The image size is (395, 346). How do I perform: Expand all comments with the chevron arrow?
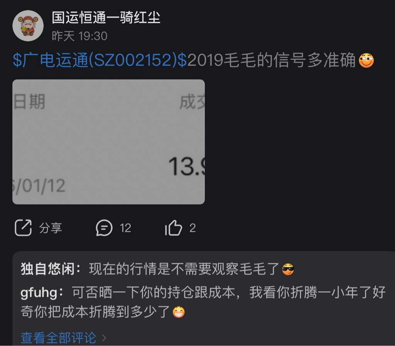[x=104, y=338]
